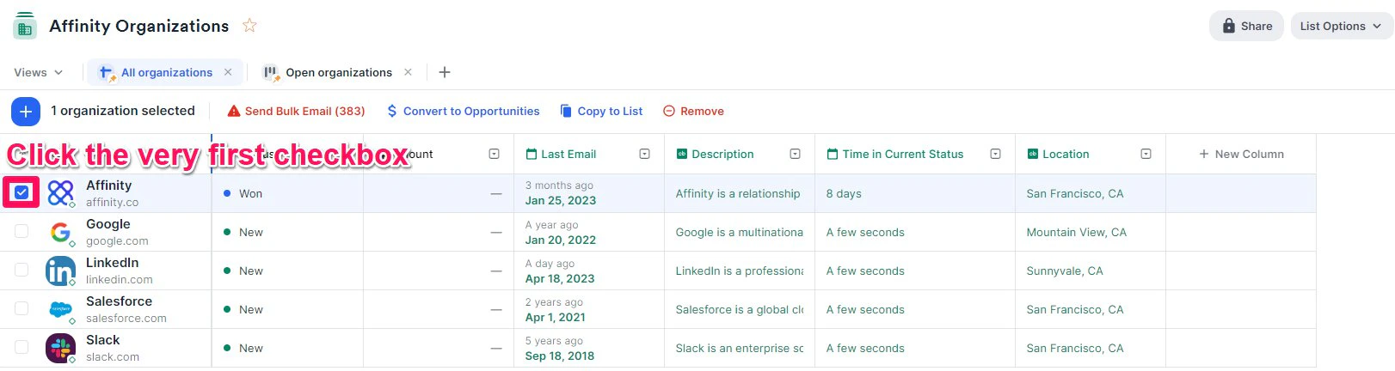This screenshot has height=371, width=1395.
Task: Switch to All organizations tab
Action: [166, 72]
